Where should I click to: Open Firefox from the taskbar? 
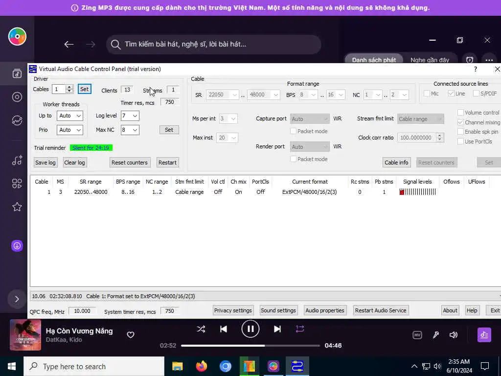[x=201, y=366]
